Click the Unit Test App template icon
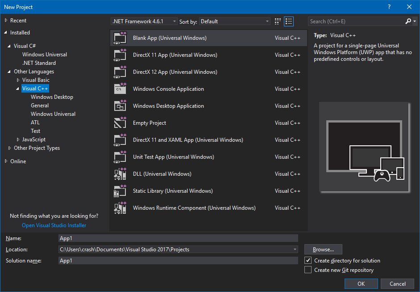Image resolution: width=420 pixels, height=292 pixels. 120,157
